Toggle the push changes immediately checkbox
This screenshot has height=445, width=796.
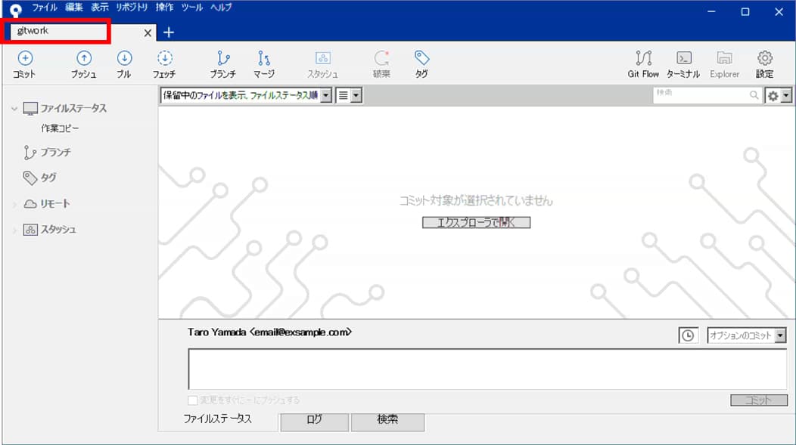pos(192,400)
